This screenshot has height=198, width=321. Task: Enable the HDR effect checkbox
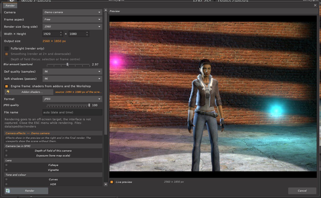[7, 184]
